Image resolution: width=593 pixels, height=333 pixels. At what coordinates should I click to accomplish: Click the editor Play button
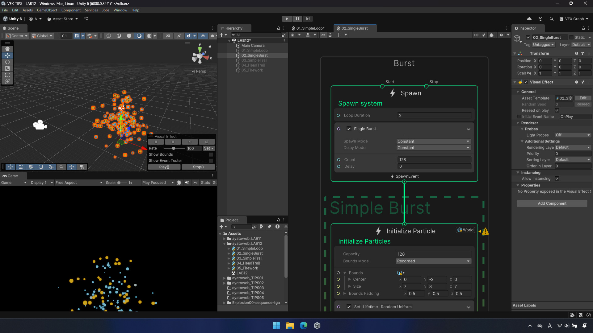pos(287,19)
